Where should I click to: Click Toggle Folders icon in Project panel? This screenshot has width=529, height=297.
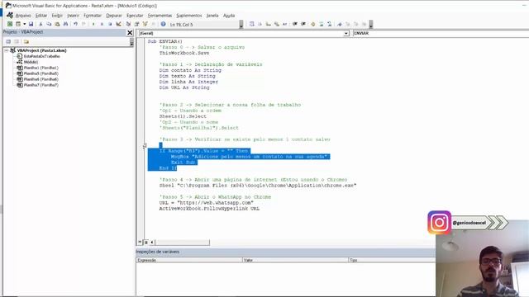click(26, 42)
